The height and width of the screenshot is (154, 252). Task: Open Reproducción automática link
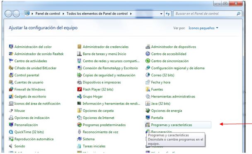coord(34,139)
